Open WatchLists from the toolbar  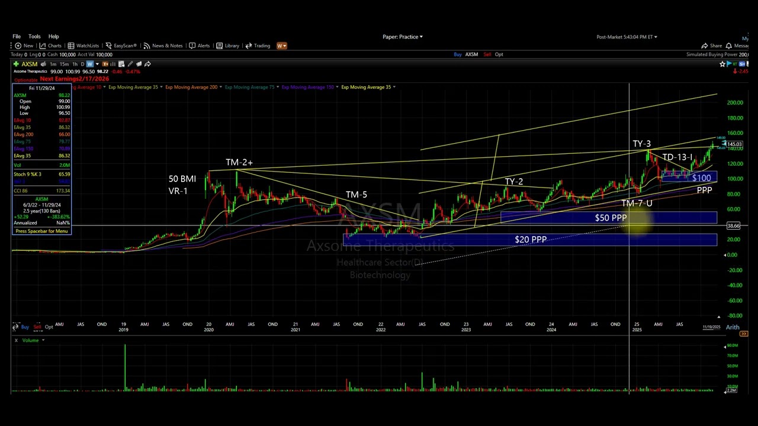tap(83, 46)
